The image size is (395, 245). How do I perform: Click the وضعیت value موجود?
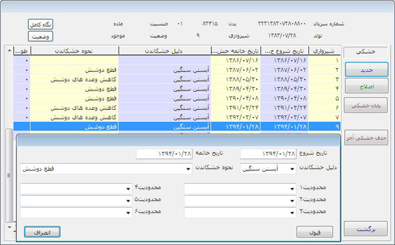[x=118, y=36]
